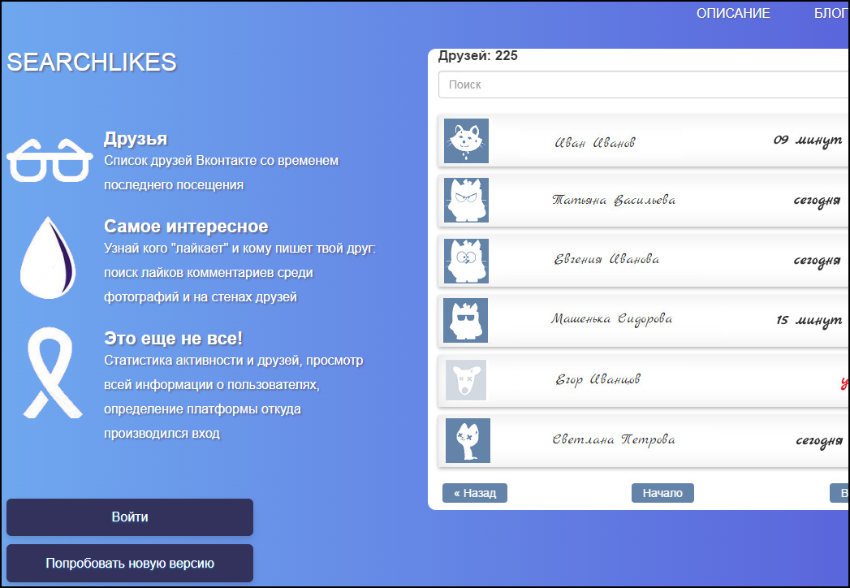This screenshot has height=588, width=850.
Task: Click the '09 минут' last-seen time
Action: pos(808,141)
